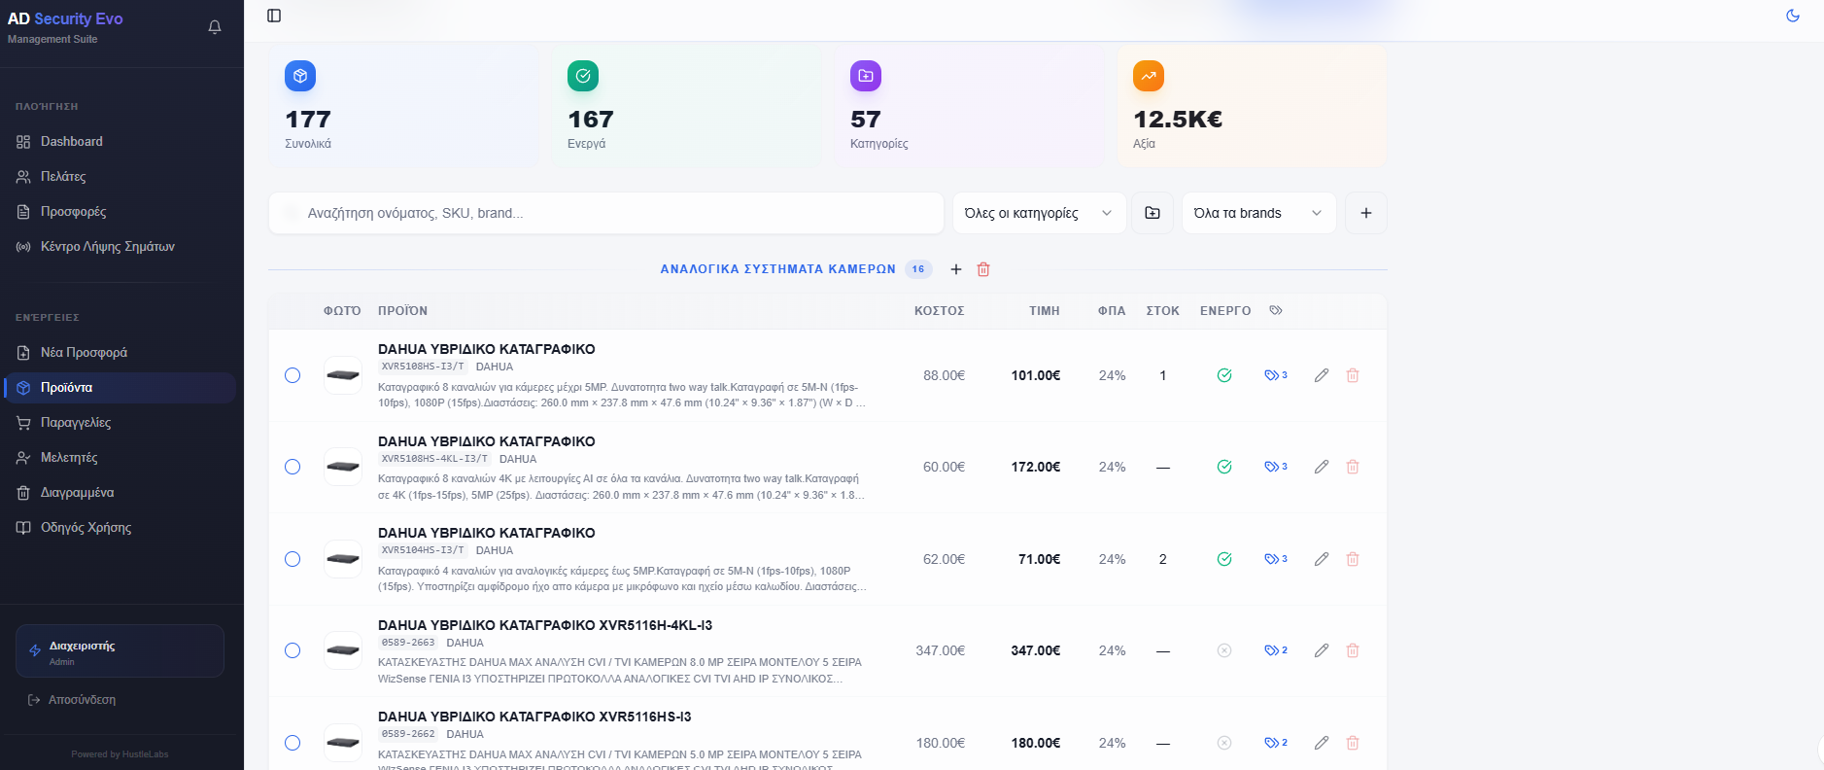Open Κέντρο Λήψης Σημάτων in sidebar

point(120,247)
